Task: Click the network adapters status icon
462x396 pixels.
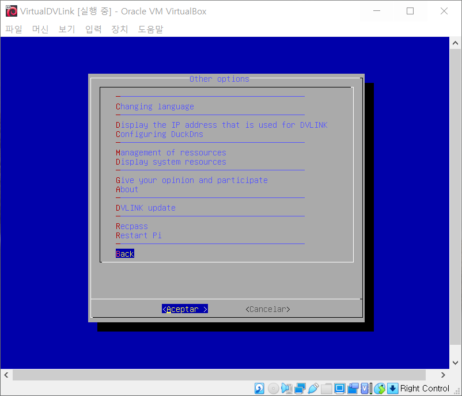Action: [300, 389]
